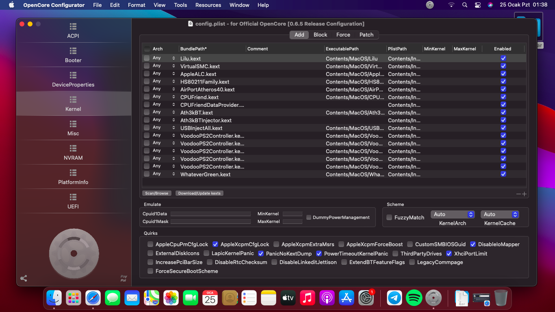This screenshot has width=555, height=312.
Task: Click the Download/Update kexts button
Action: click(x=199, y=193)
